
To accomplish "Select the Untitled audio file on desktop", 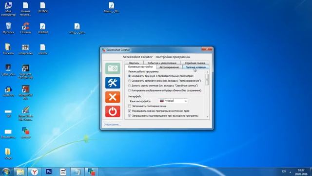I will [x=43, y=28].
